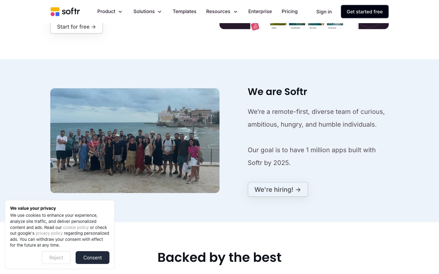Image resolution: width=439 pixels, height=274 pixels.
Task: Click the arrow in We're hiring
Action: 298,190
